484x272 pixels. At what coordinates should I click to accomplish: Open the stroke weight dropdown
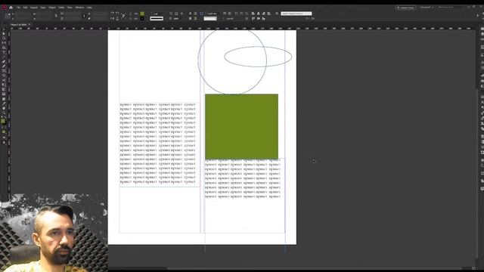point(157,14)
